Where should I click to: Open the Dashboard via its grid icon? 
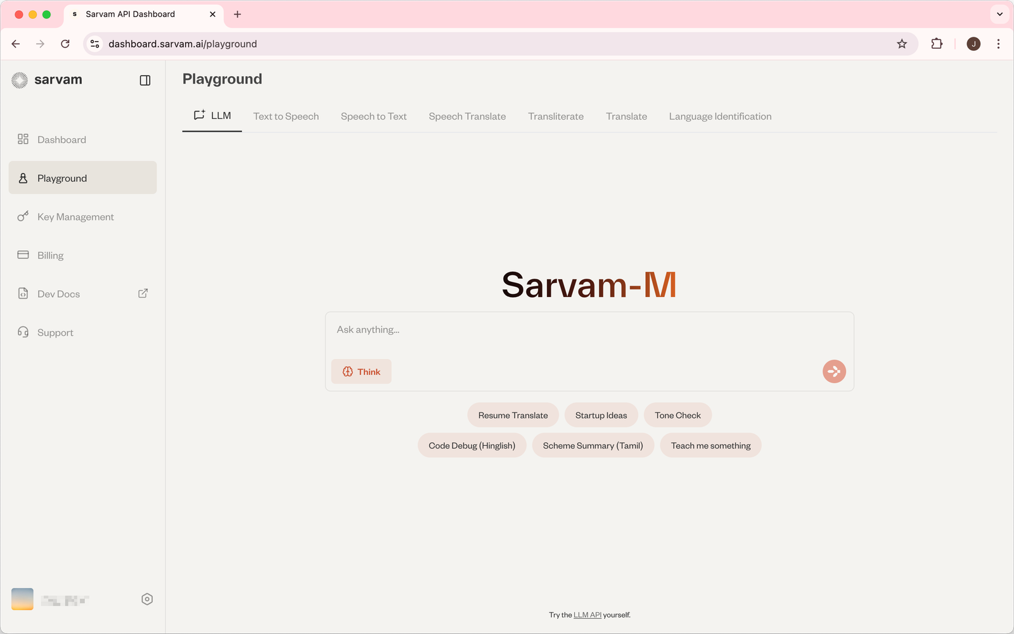click(x=23, y=139)
